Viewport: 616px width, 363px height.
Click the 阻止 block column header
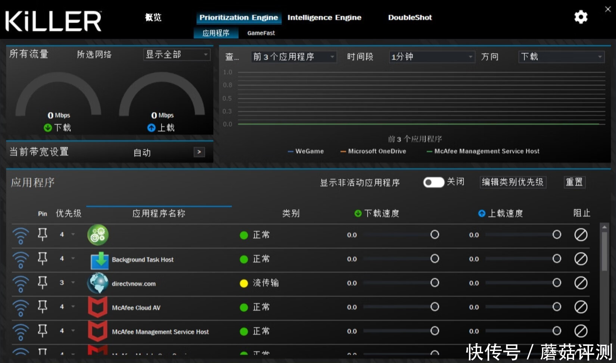(582, 213)
